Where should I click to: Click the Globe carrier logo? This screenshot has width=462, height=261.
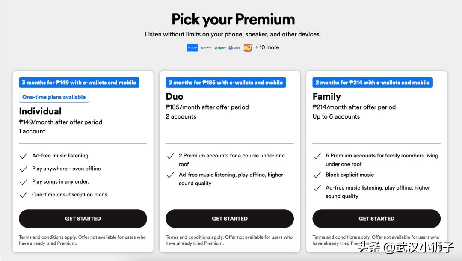[x=234, y=48]
